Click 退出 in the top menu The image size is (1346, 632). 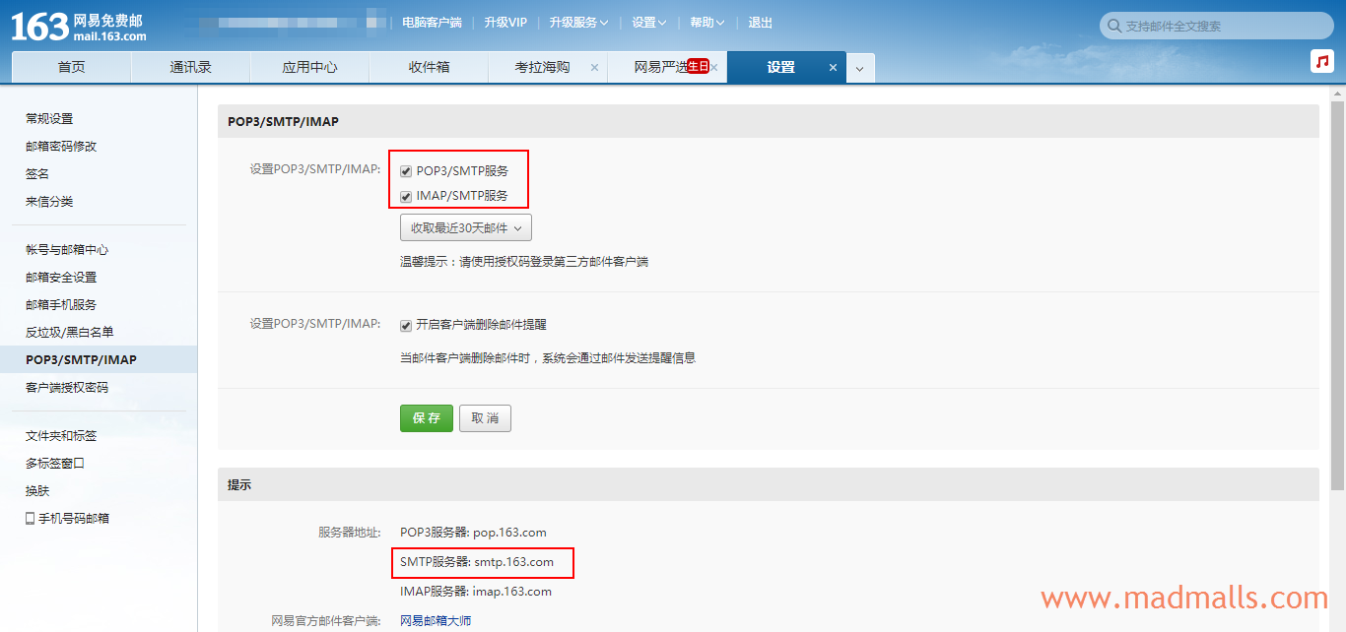click(761, 22)
